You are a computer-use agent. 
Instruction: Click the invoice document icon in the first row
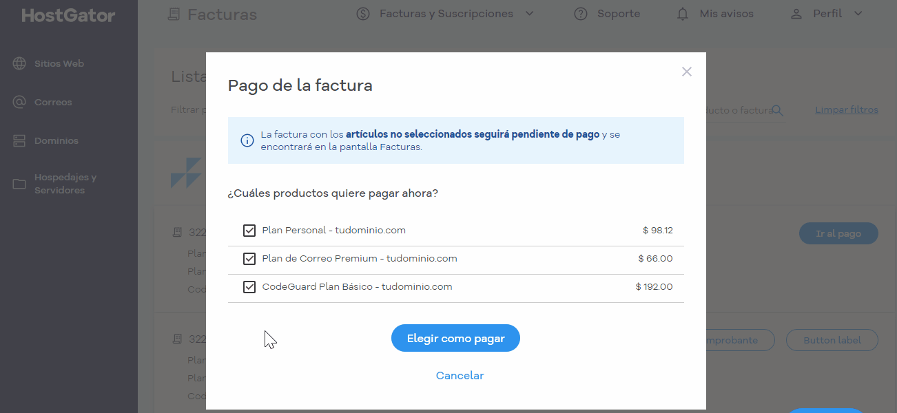pos(178,233)
